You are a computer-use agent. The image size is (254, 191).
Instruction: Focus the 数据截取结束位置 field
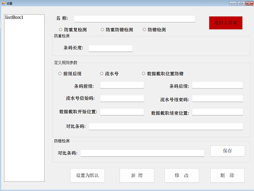click(217, 112)
